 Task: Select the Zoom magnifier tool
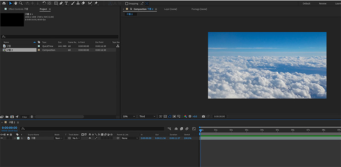point(21,3)
